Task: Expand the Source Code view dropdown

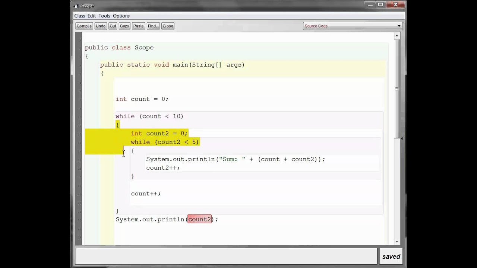Action: (x=352, y=26)
